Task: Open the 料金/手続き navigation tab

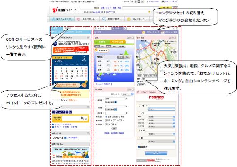Action: tap(112, 19)
